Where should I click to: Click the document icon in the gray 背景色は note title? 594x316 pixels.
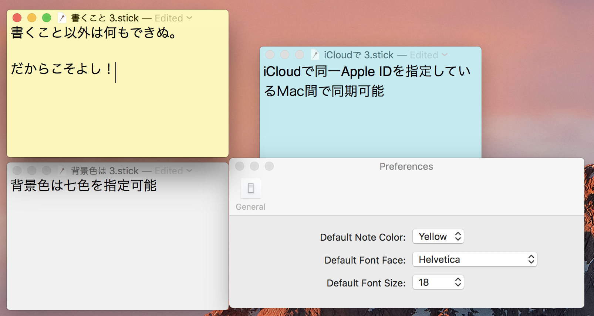pos(62,171)
